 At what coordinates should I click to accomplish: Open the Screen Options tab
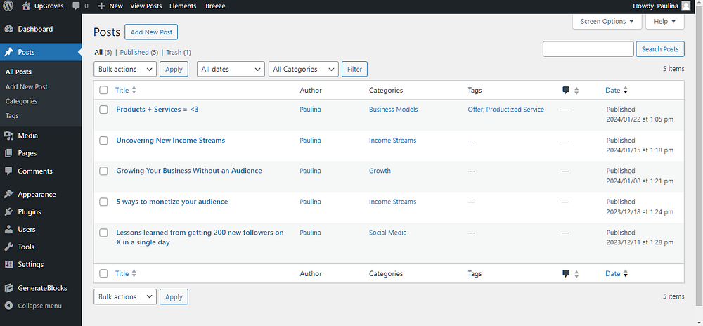pyautogui.click(x=607, y=22)
